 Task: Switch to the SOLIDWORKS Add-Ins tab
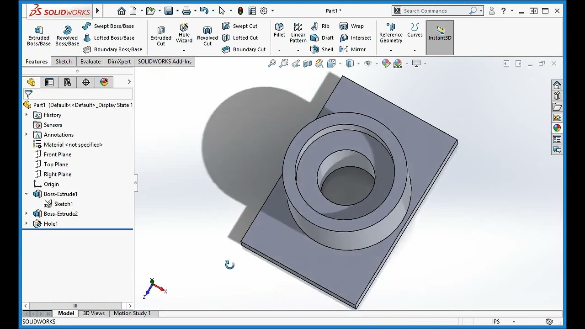[165, 61]
